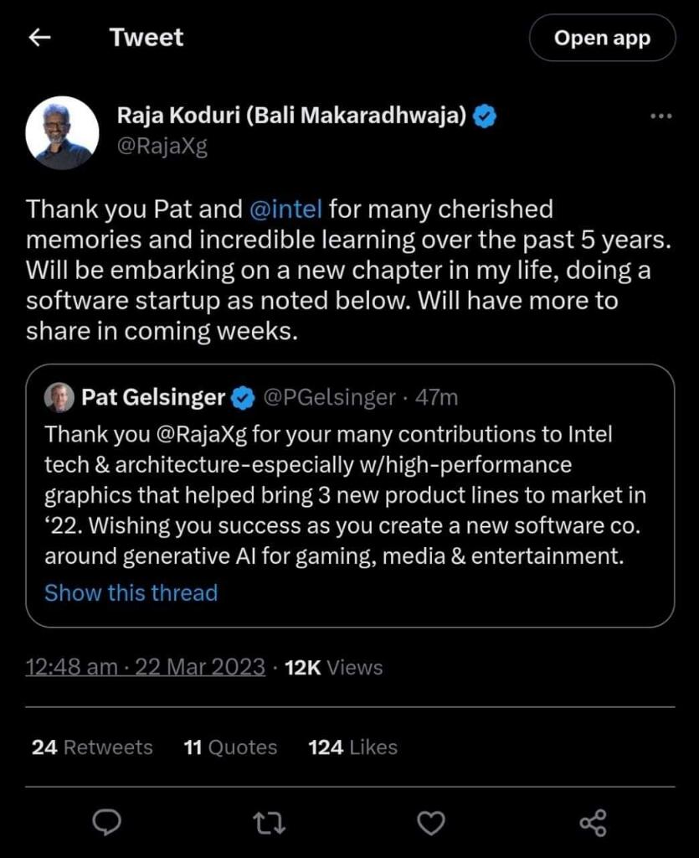Tap Raja Koduri's profile picture

(x=62, y=133)
